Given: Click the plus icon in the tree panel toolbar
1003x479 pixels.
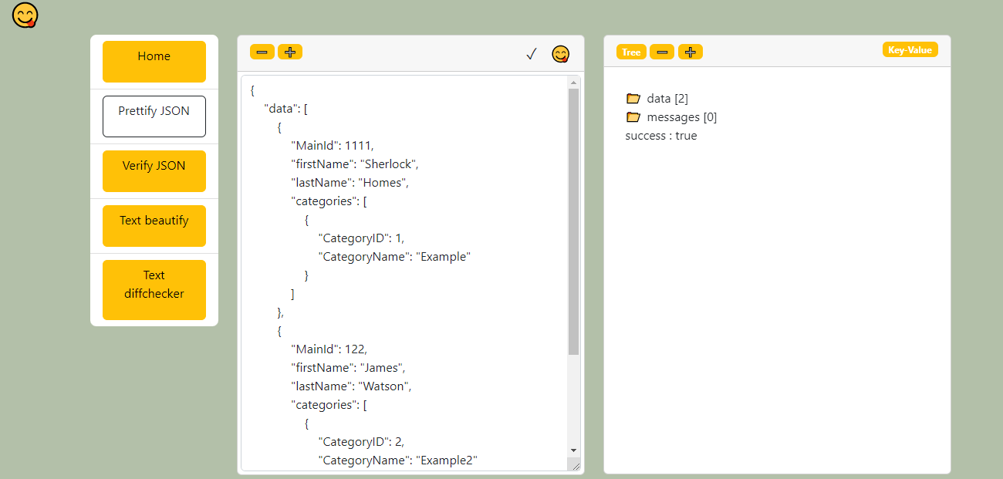Looking at the screenshot, I should pyautogui.click(x=691, y=52).
